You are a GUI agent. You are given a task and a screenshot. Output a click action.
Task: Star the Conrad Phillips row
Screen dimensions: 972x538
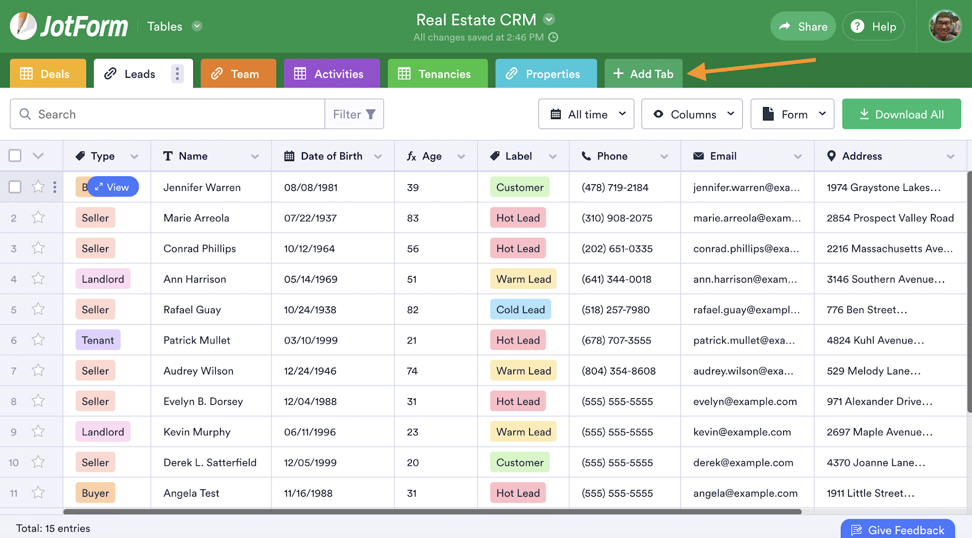click(x=38, y=248)
